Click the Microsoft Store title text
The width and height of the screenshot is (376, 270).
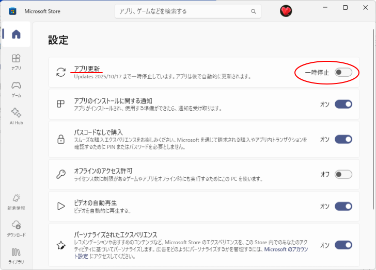(42, 11)
